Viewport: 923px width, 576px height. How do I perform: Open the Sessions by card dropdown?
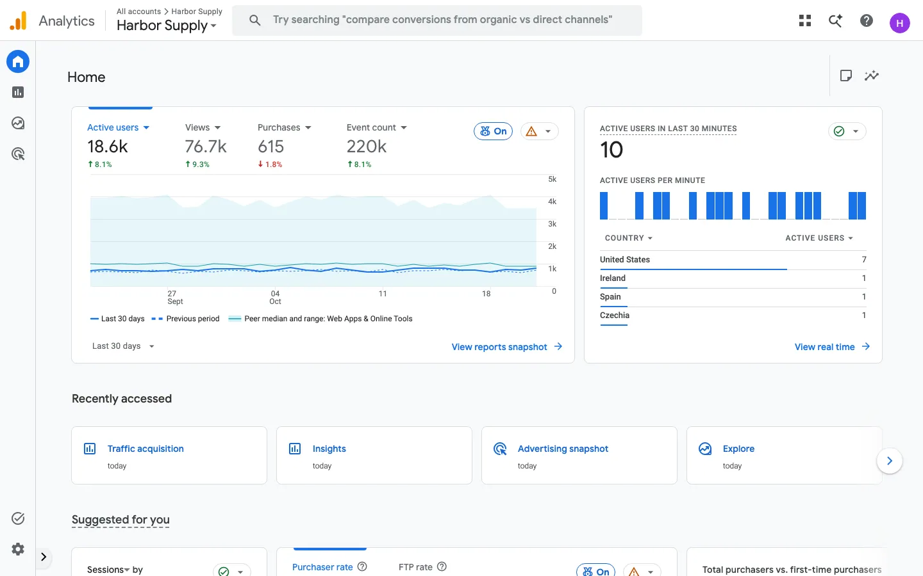click(231, 571)
